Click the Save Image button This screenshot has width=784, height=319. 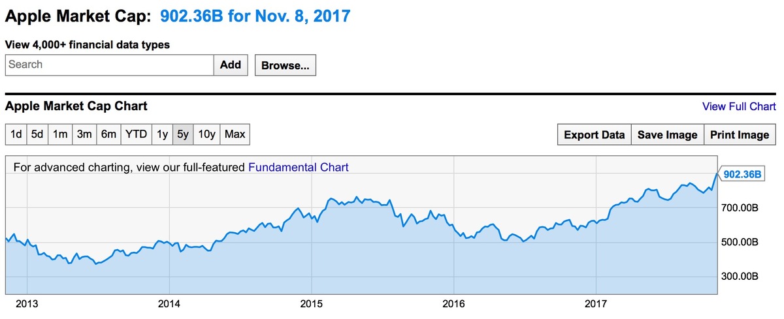pos(667,135)
